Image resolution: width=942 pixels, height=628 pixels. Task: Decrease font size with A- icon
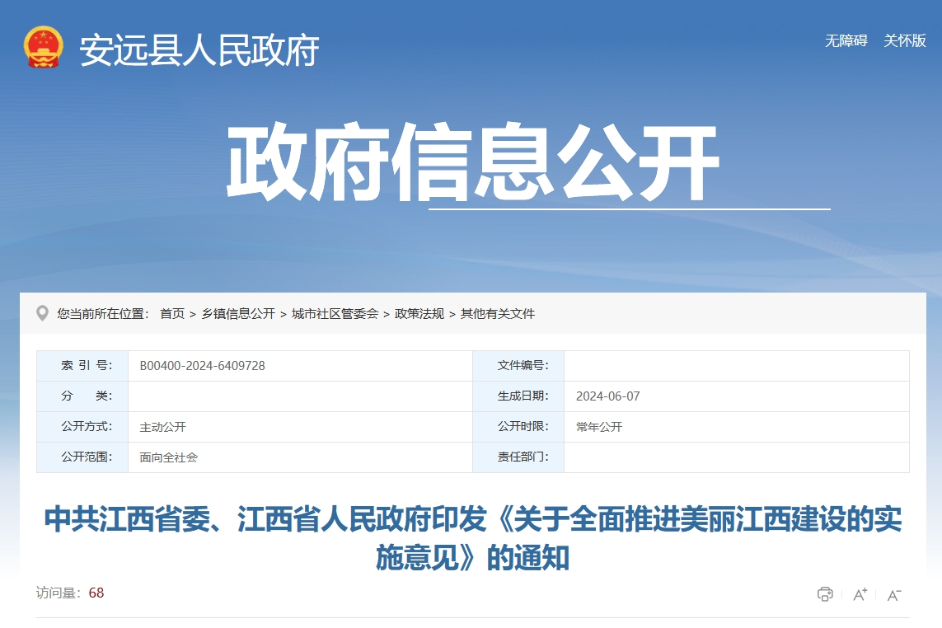click(x=894, y=594)
